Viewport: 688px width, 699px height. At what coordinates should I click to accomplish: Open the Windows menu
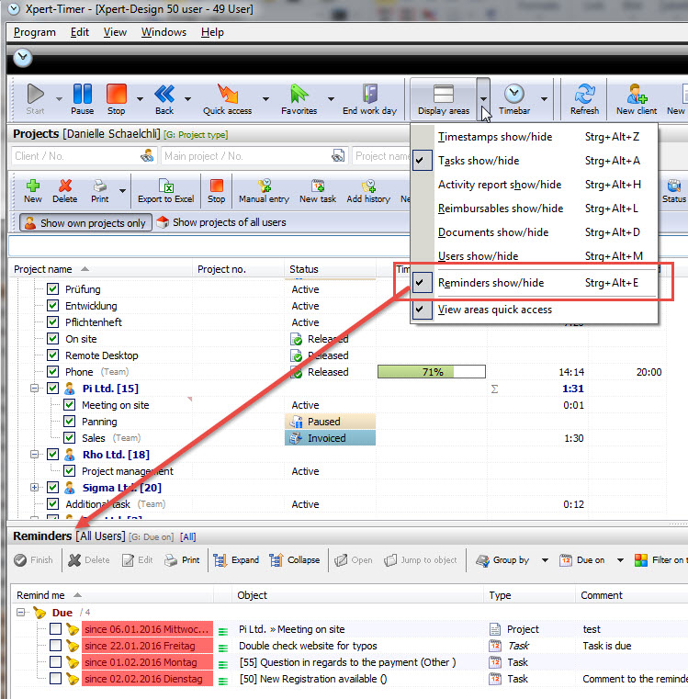point(164,32)
